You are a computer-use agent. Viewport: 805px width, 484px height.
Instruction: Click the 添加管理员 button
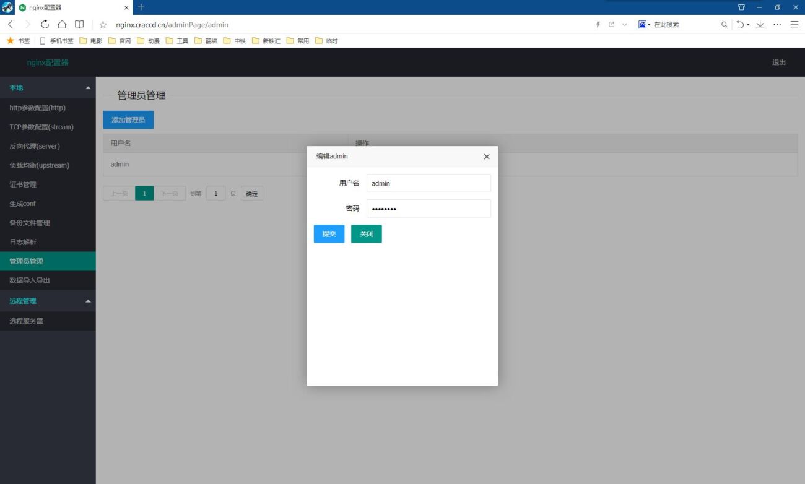128,119
